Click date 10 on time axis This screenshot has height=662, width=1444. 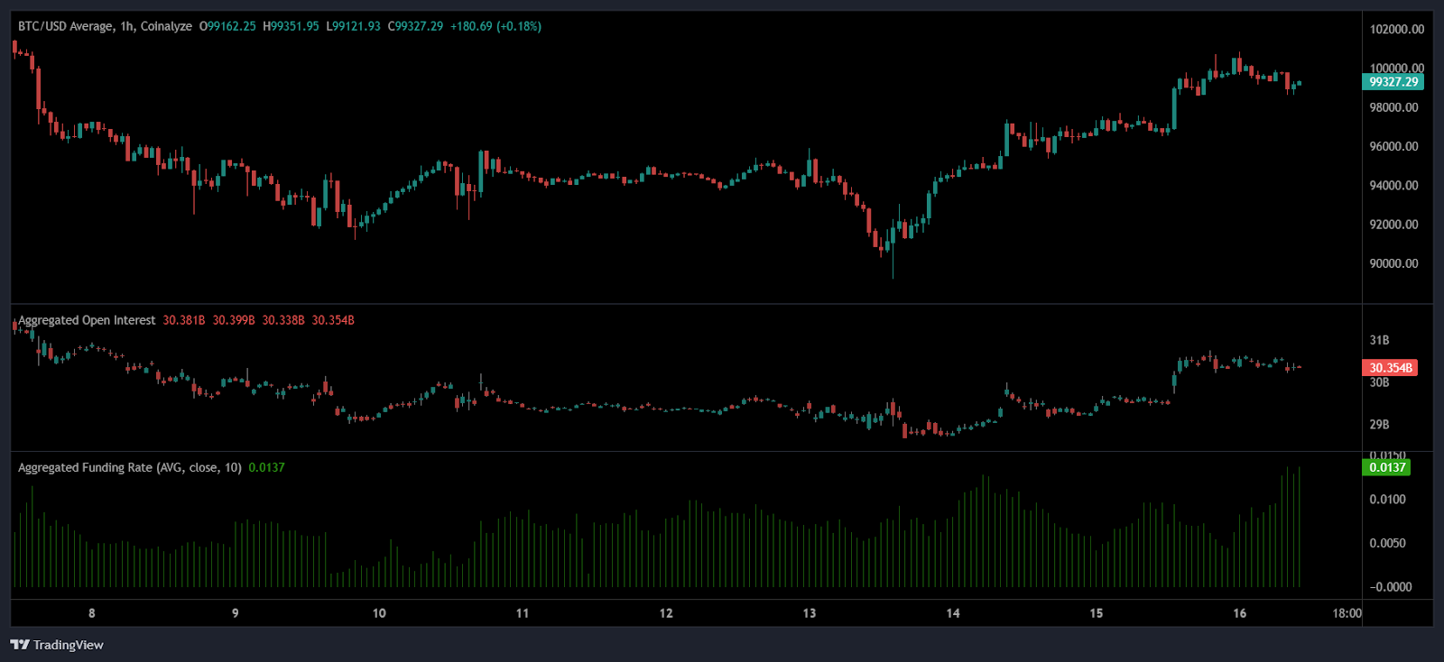tap(379, 613)
